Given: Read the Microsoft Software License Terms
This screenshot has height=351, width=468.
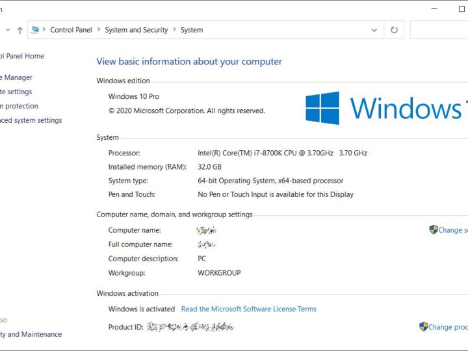Looking at the screenshot, I should pos(248,309).
